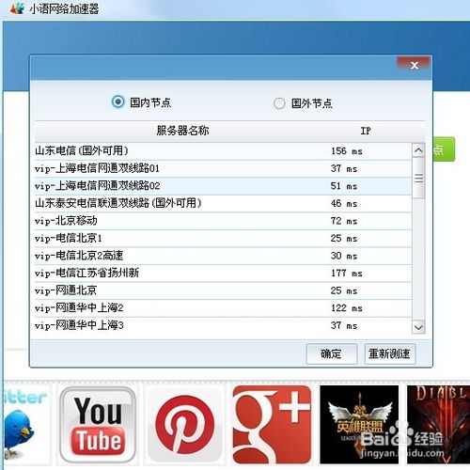
Task: Select server vip-网通北京
Action: pos(223,290)
